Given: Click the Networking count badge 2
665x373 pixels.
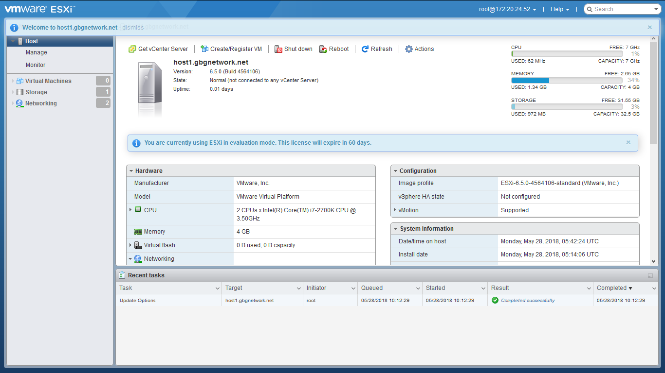Looking at the screenshot, I should [x=103, y=103].
